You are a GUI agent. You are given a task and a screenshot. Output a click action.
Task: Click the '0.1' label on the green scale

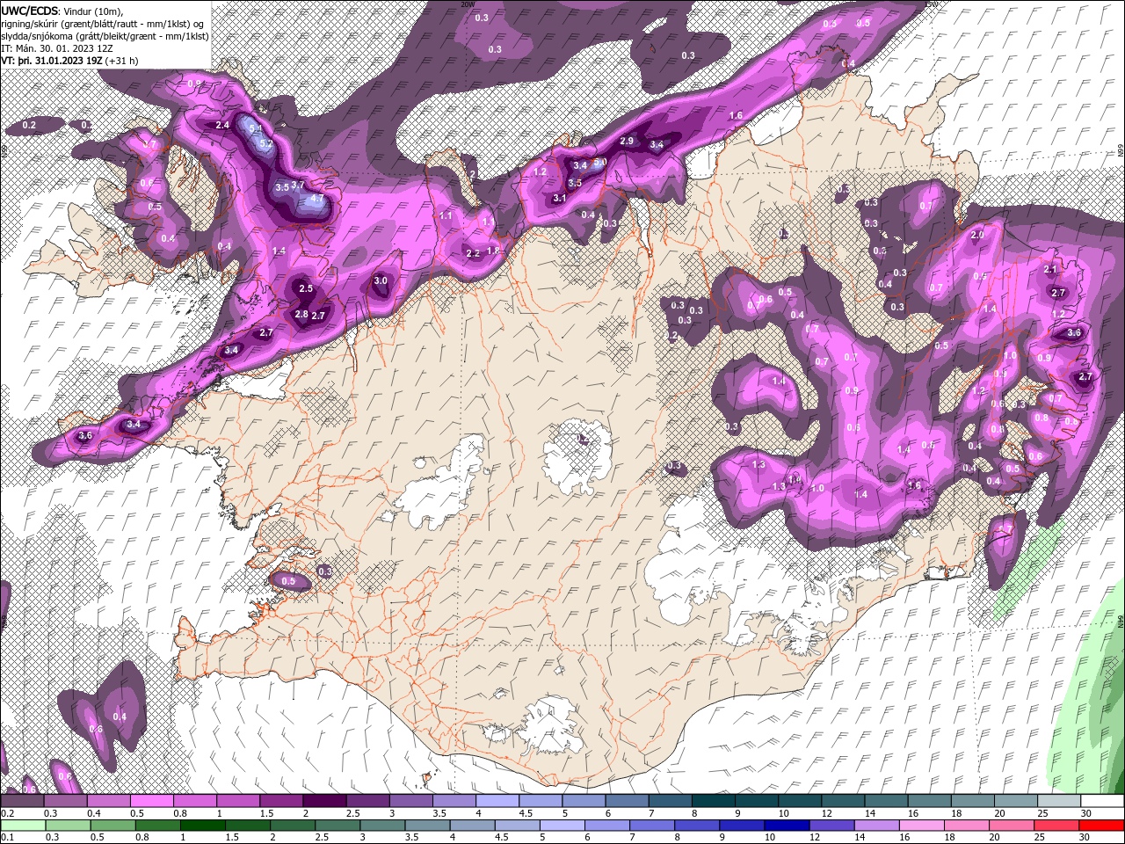pyautogui.click(x=7, y=838)
